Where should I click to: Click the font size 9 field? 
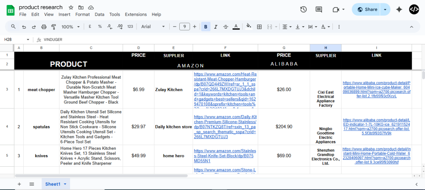(185, 27)
